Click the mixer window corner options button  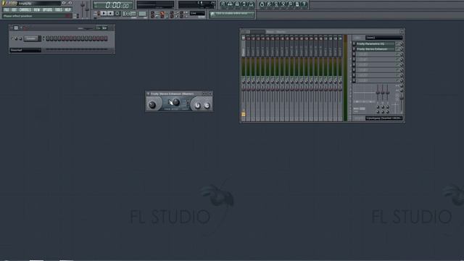[402, 32]
